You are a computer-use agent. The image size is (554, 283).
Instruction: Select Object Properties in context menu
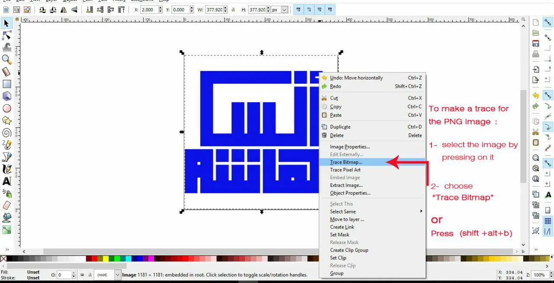point(350,193)
